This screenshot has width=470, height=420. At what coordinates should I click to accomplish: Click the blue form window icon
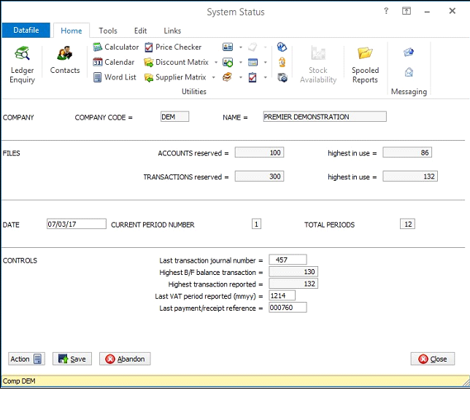(x=253, y=62)
